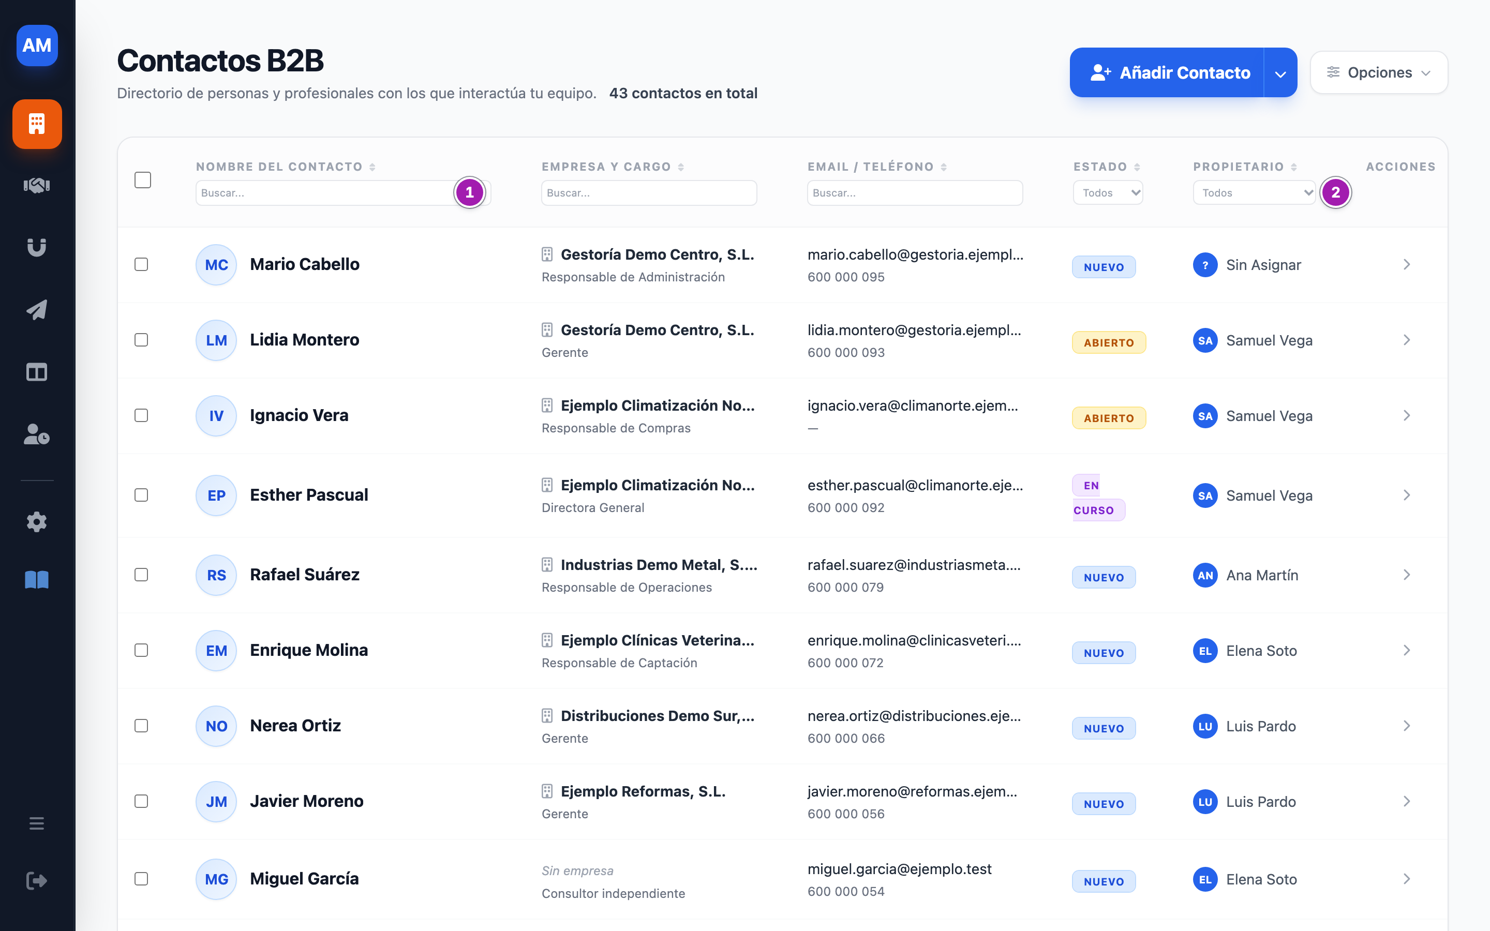Image resolution: width=1490 pixels, height=931 pixels.
Task: Click the logout icon in sidebar
Action: (x=37, y=880)
